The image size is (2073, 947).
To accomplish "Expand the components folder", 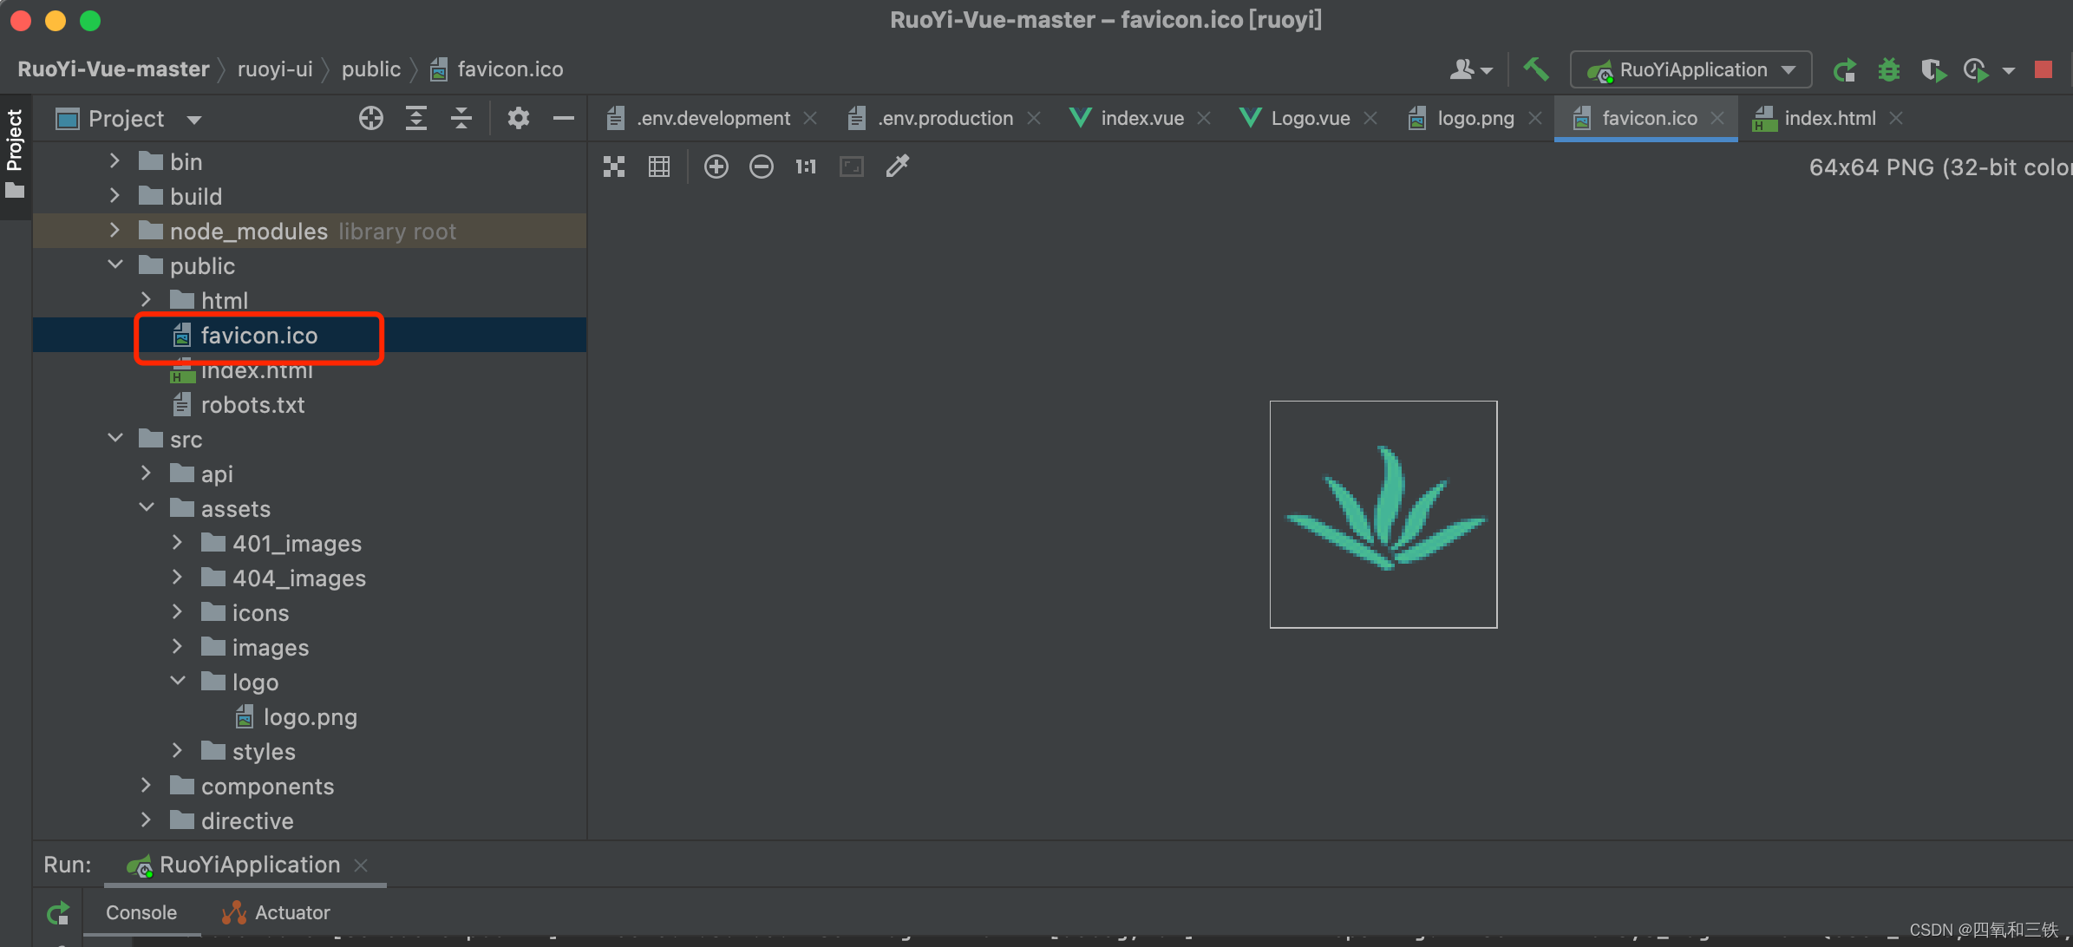I will tap(146, 786).
